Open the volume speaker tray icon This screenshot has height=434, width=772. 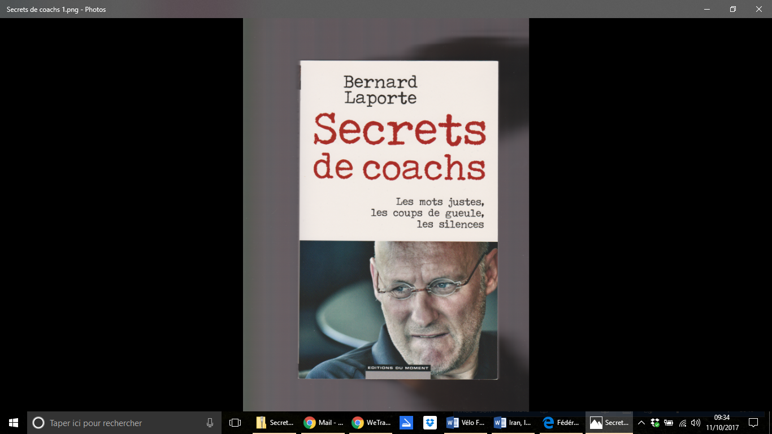pos(696,423)
